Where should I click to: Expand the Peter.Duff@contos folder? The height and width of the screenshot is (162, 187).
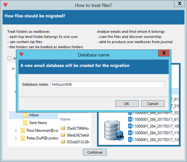[16, 138]
